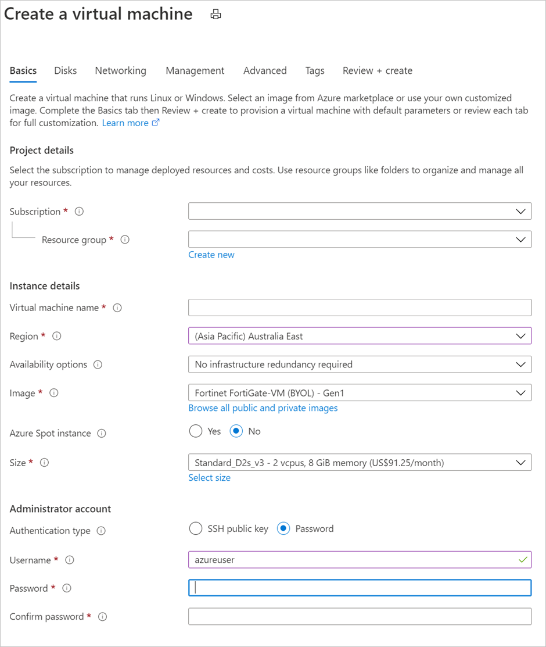Switch to the Networking tab
The height and width of the screenshot is (647, 546).
120,70
